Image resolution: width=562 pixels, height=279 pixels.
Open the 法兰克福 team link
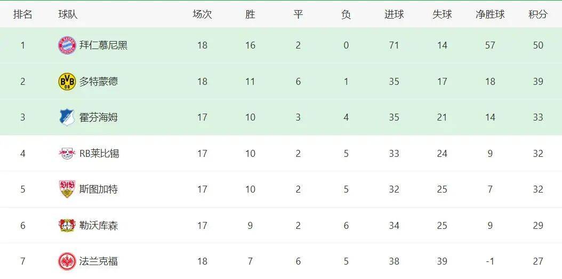point(99,261)
